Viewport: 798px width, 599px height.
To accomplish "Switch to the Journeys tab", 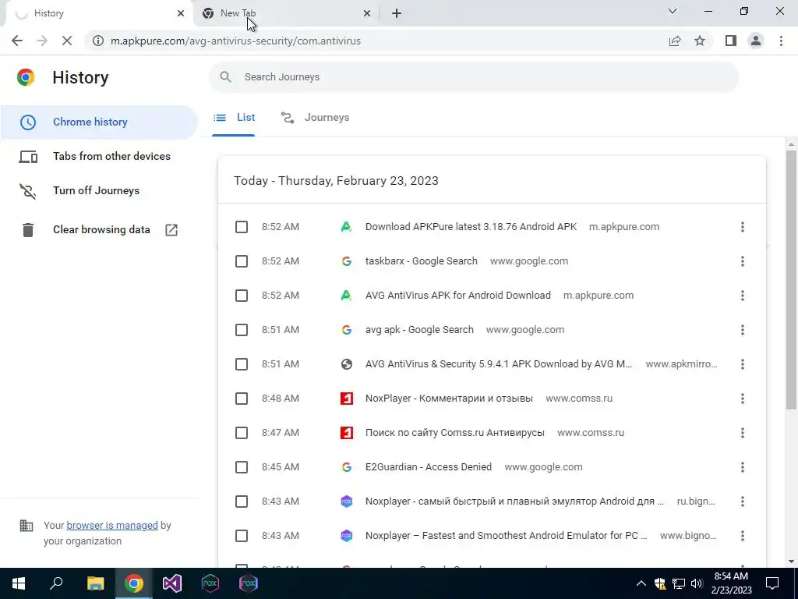I will pos(315,118).
